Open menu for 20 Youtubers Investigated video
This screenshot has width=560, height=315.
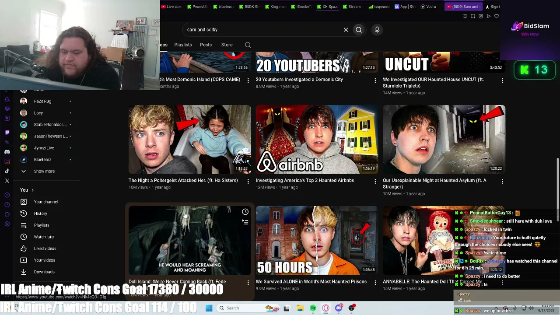[x=375, y=80]
